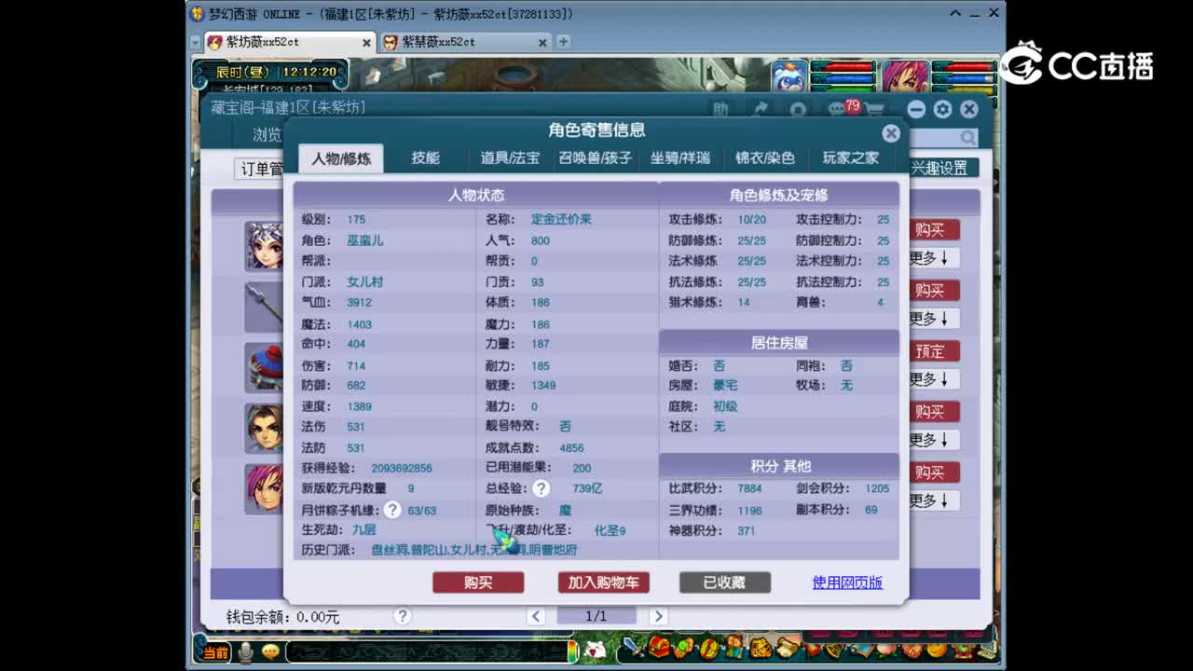Open the 坐骑/祥瑞 tab
This screenshot has width=1193, height=671.
680,158
